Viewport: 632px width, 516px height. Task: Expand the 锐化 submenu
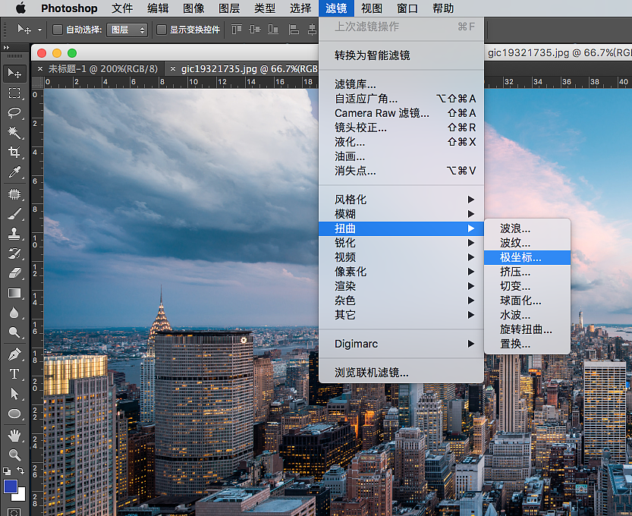tap(401, 243)
